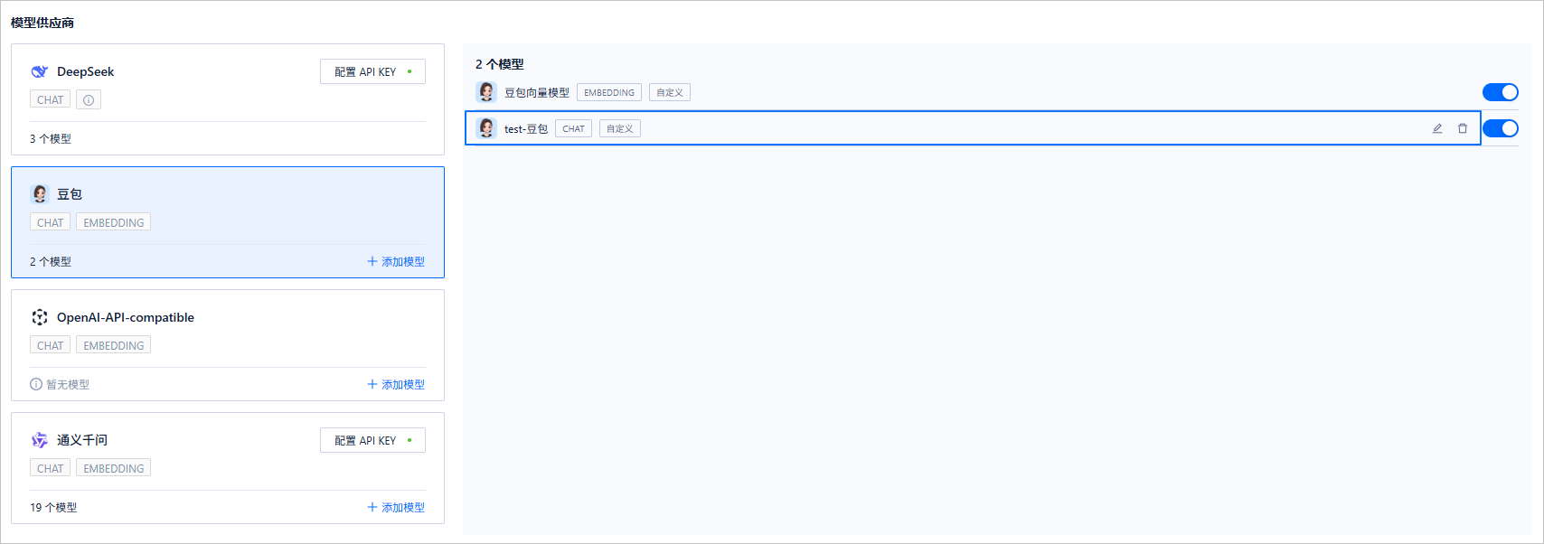
Task: Click the 模型供应商 page title
Action: pyautogui.click(x=42, y=23)
